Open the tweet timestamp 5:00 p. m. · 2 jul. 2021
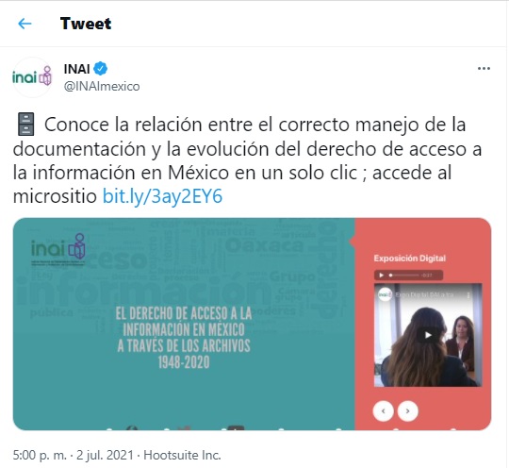The height and width of the screenshot is (468, 509). click(73, 455)
